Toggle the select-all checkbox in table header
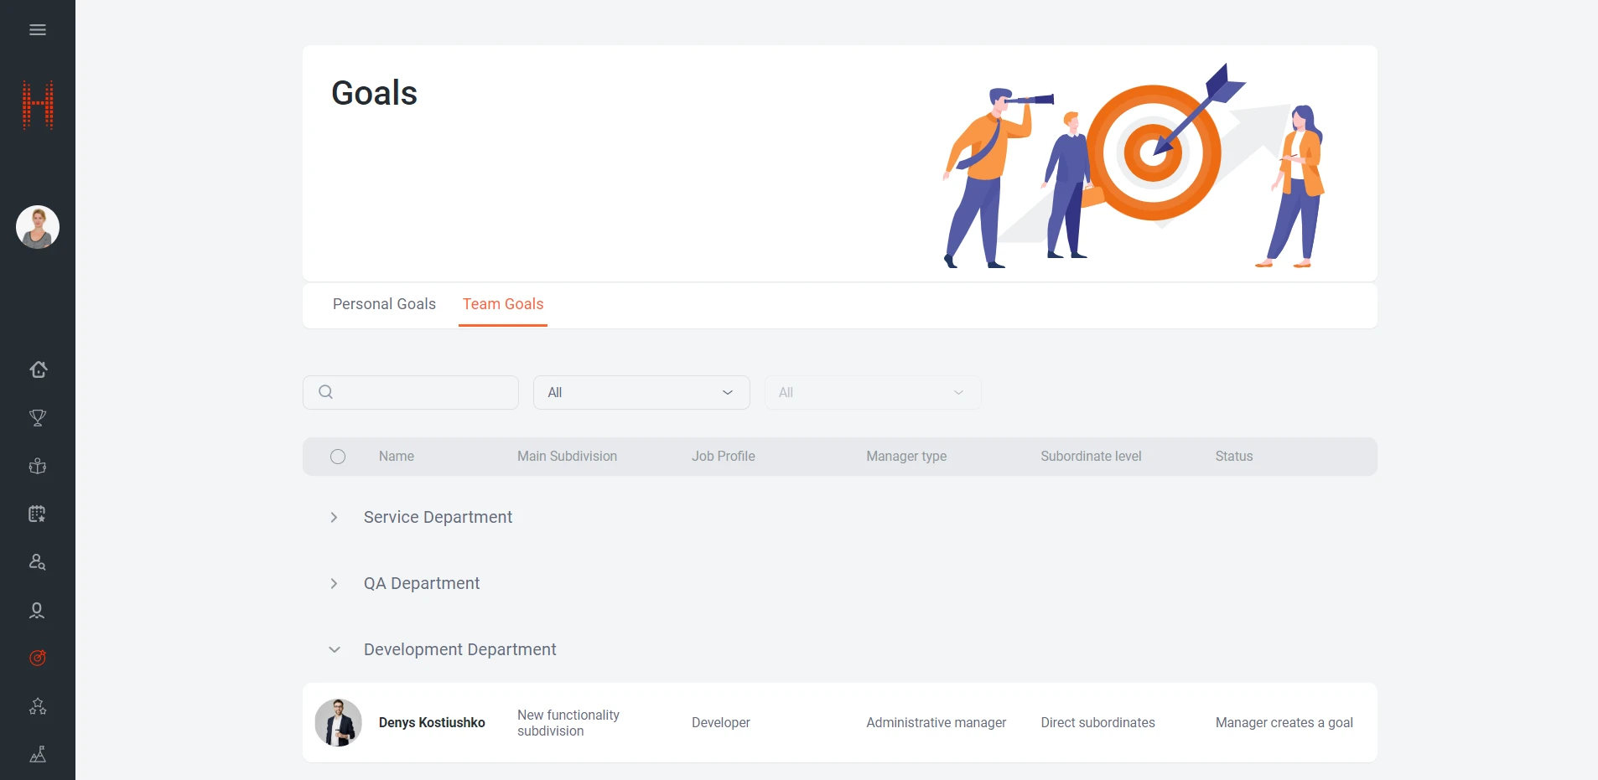 338,457
